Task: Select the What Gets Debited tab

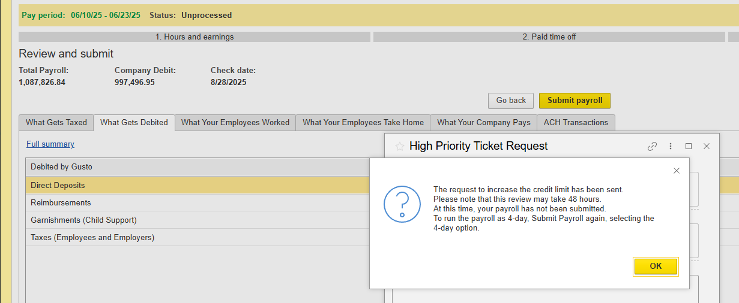Action: point(134,123)
